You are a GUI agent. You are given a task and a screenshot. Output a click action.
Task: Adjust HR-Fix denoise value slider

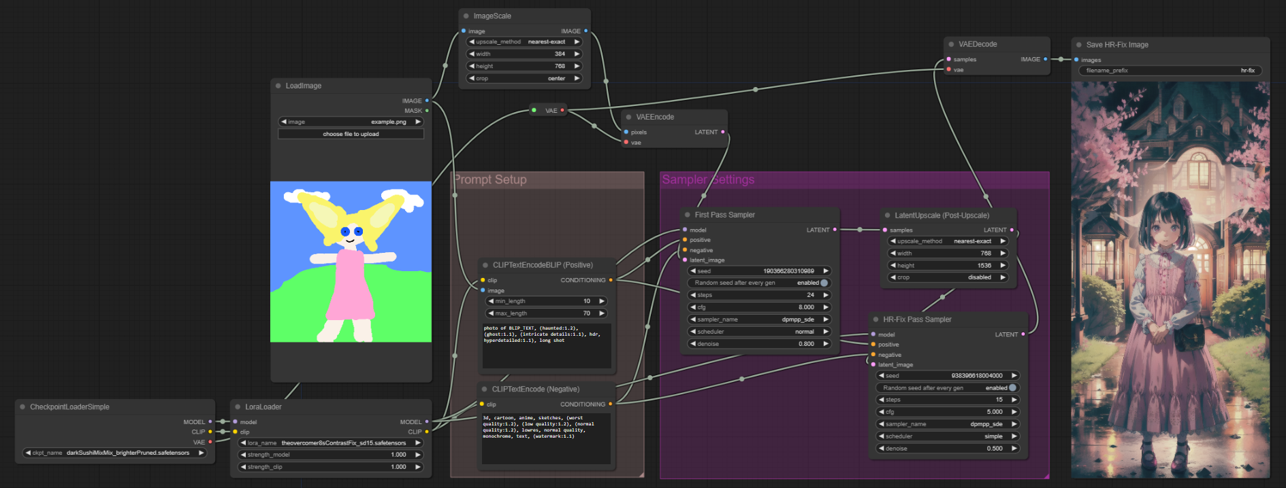(x=948, y=449)
